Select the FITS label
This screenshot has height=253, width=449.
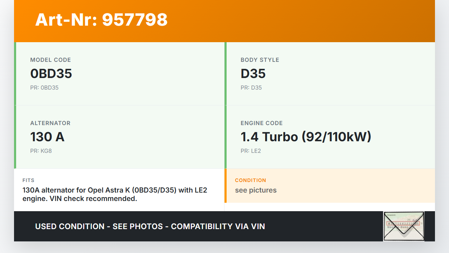(28, 180)
